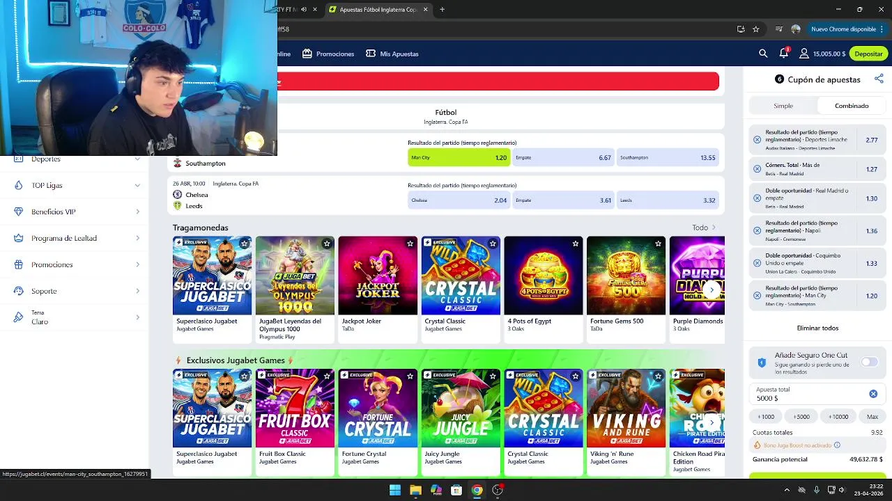Add +10000 to the stake
This screenshot has width=892, height=501.
pyautogui.click(x=838, y=416)
